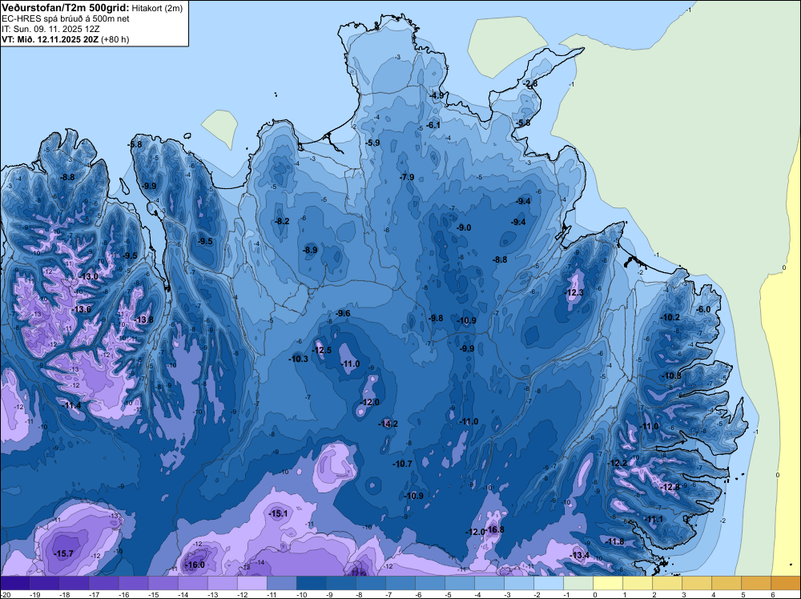Click the -8.2 temperature value
Viewport: 801px width, 599px height.
pyautogui.click(x=282, y=221)
